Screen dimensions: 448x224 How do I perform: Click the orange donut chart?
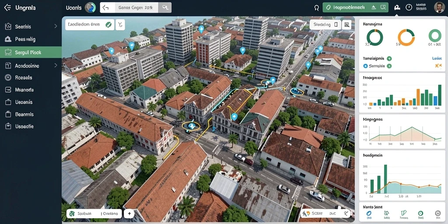pos(406,38)
